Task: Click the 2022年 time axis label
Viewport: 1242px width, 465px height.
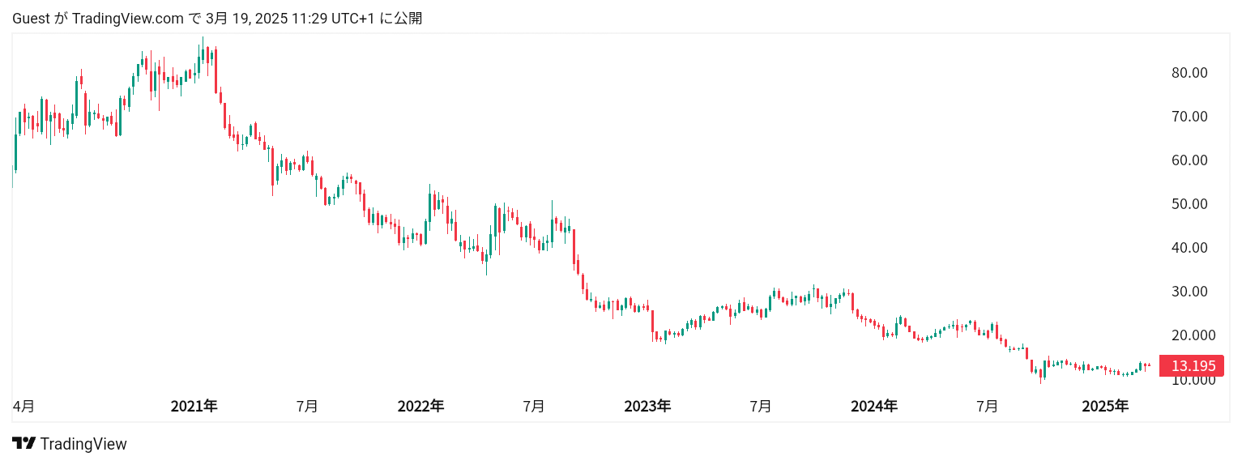Action: click(x=420, y=407)
